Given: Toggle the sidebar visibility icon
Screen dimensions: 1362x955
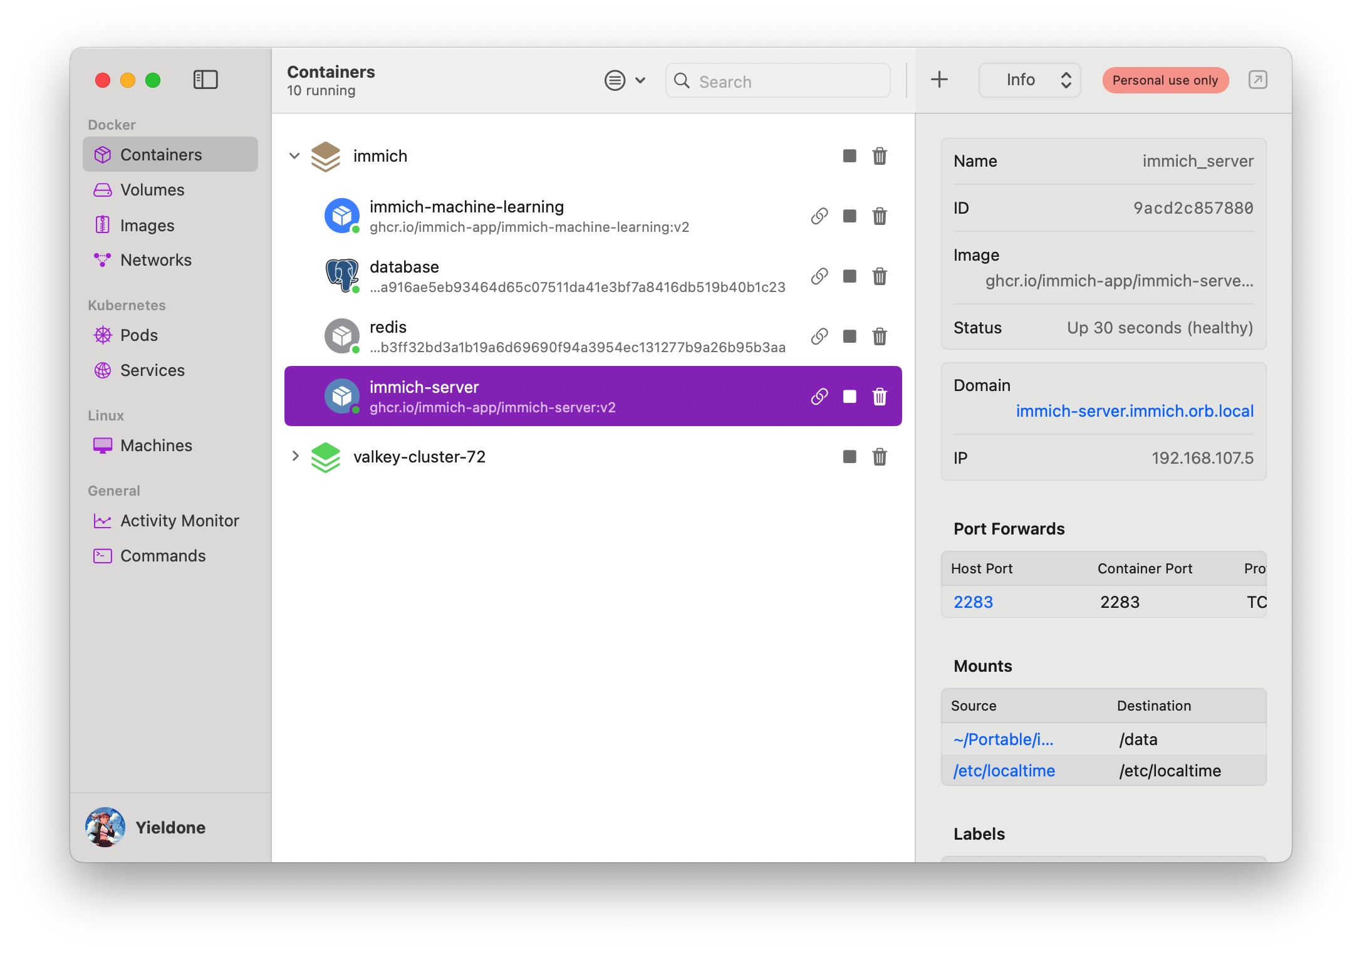Looking at the screenshot, I should (205, 80).
